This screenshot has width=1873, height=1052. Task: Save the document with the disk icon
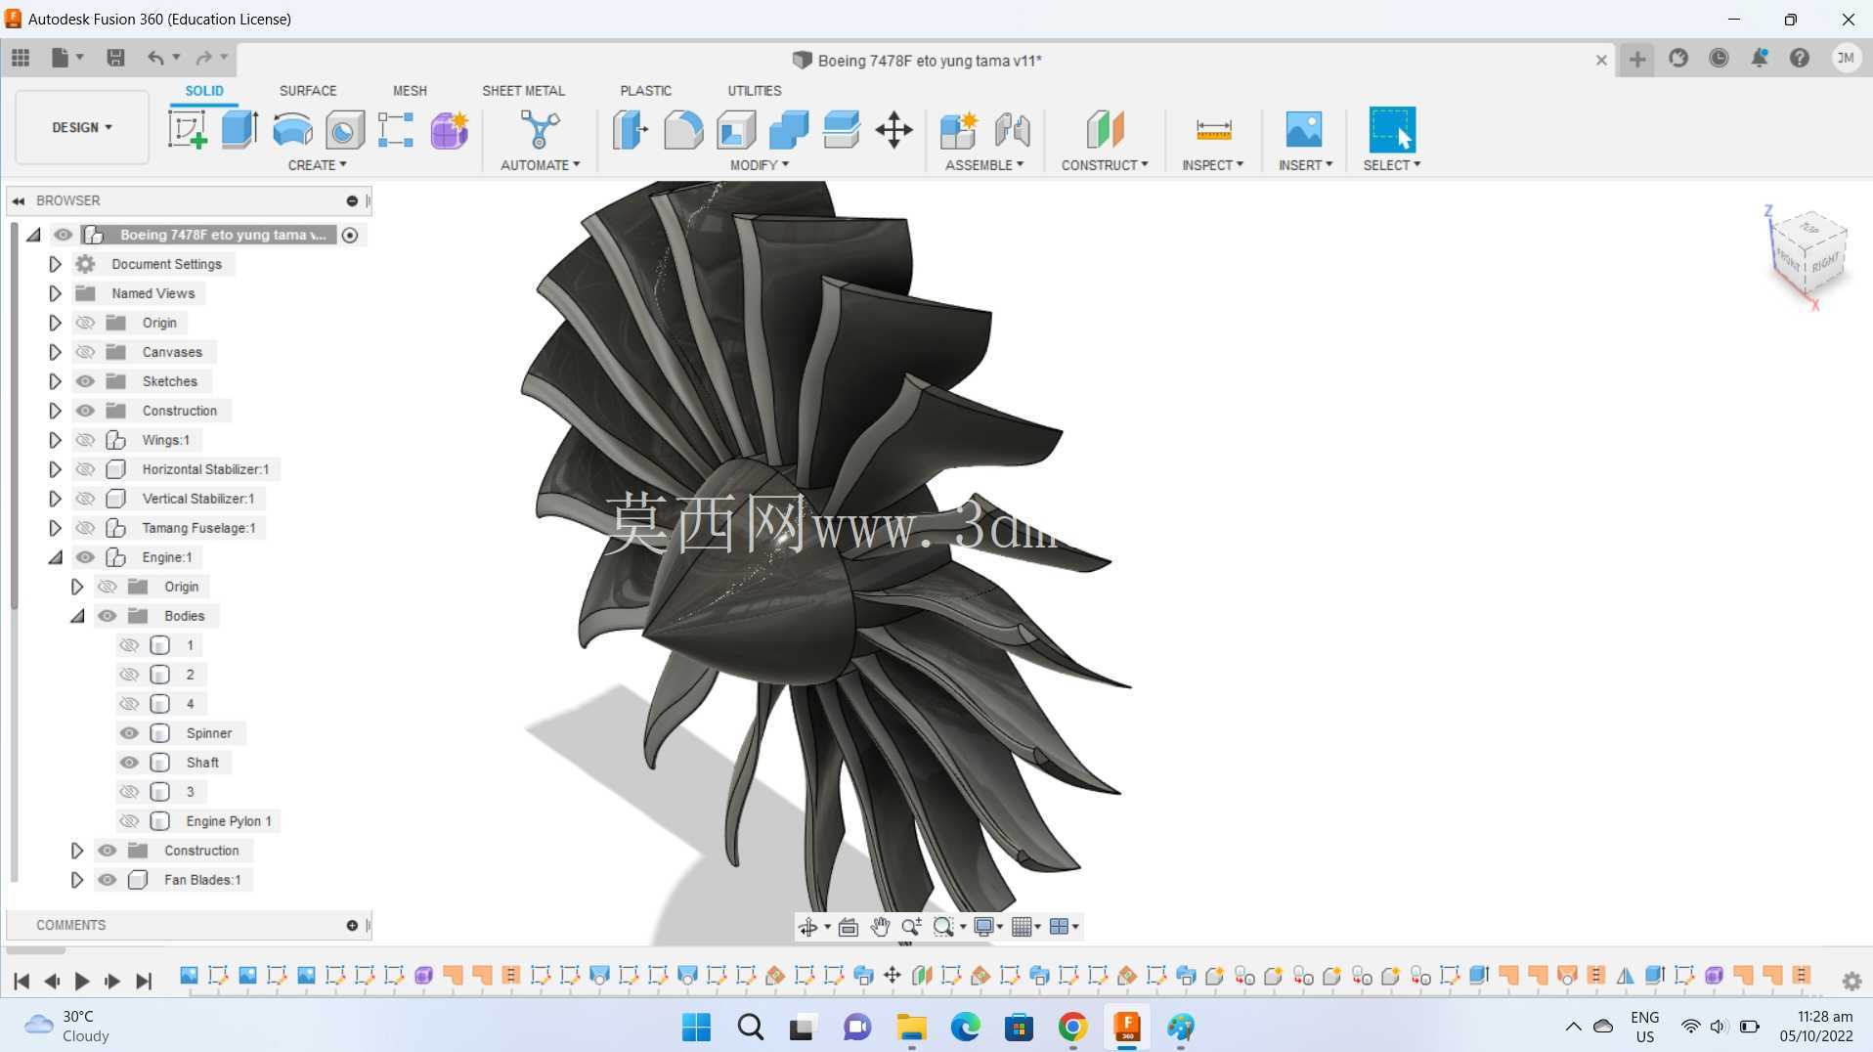pyautogui.click(x=115, y=58)
